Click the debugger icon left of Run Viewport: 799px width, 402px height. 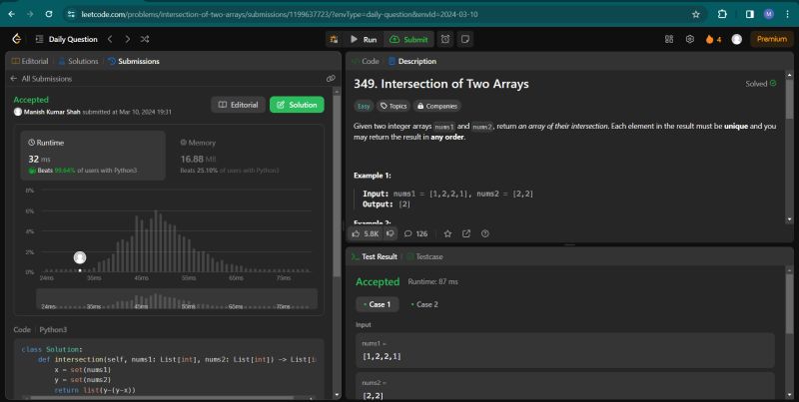[334, 39]
